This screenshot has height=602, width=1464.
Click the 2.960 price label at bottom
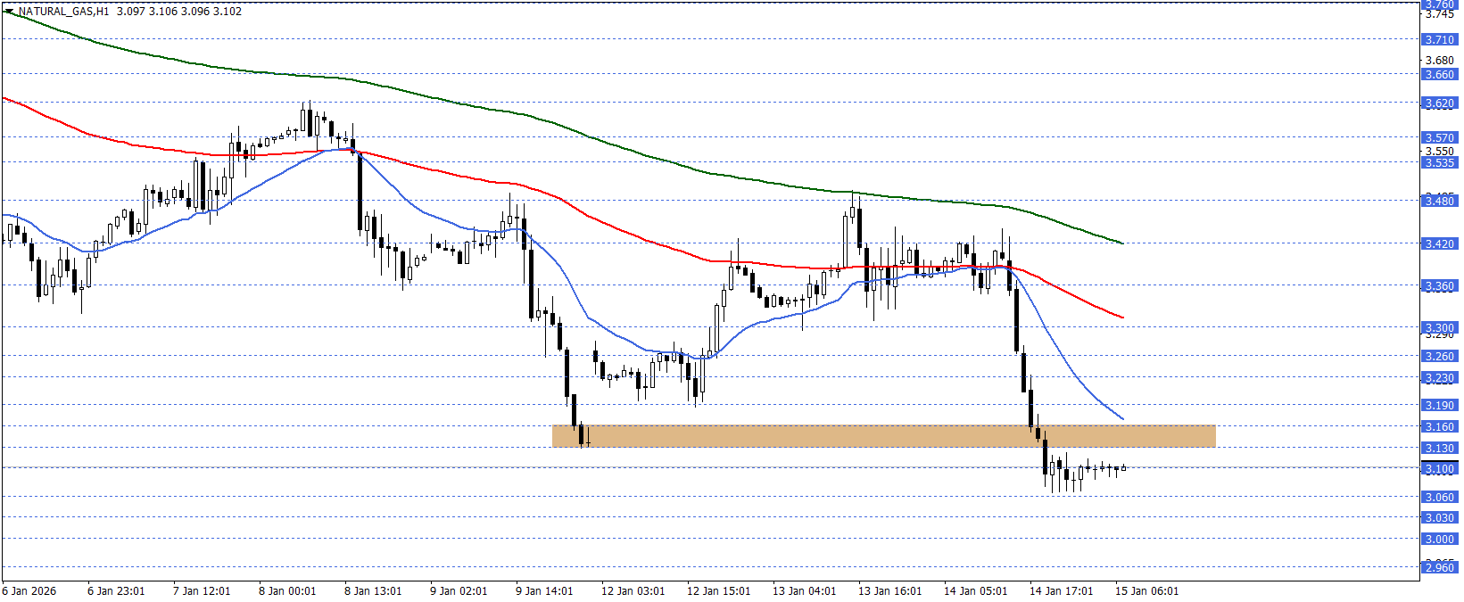1438,567
